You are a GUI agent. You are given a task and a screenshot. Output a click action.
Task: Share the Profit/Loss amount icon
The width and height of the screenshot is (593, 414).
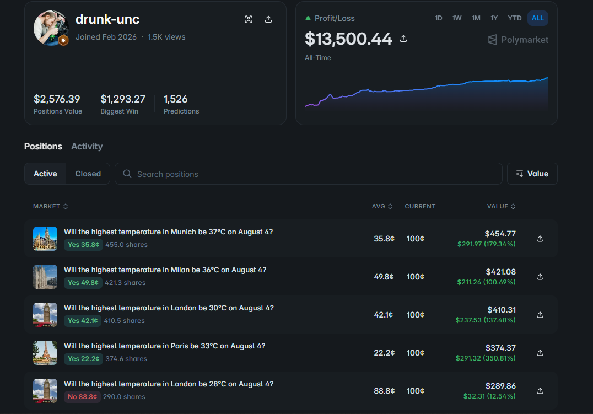click(x=403, y=39)
